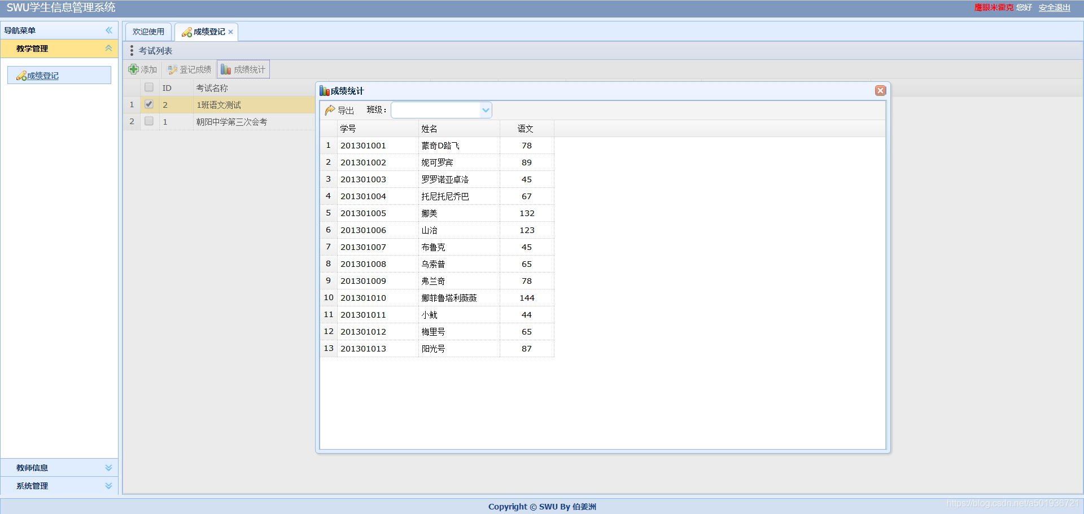
Task: Click the student number 201301001
Action: pyautogui.click(x=363, y=146)
